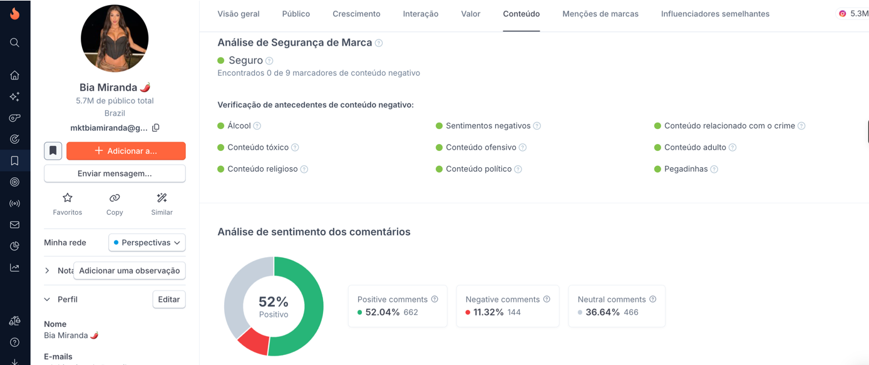Click the Enviar mensagem button
The height and width of the screenshot is (365, 869).
(115, 173)
